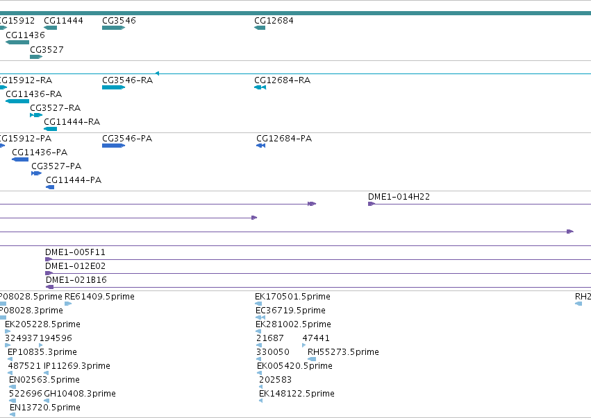This screenshot has height=418, width=591.
Task: Click the CG11436-PA protein label
Action: pyautogui.click(x=40, y=153)
